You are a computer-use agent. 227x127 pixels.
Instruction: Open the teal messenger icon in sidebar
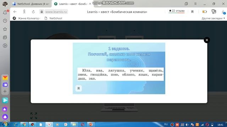5,100
